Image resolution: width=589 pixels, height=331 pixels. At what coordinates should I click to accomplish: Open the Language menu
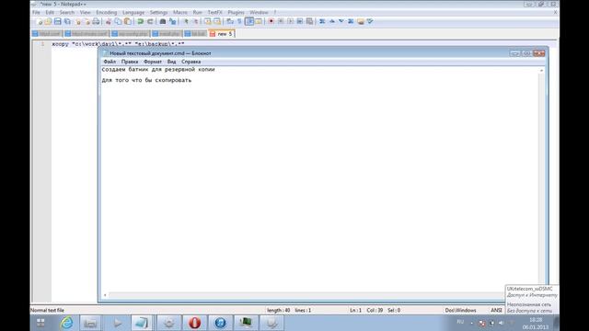133,12
